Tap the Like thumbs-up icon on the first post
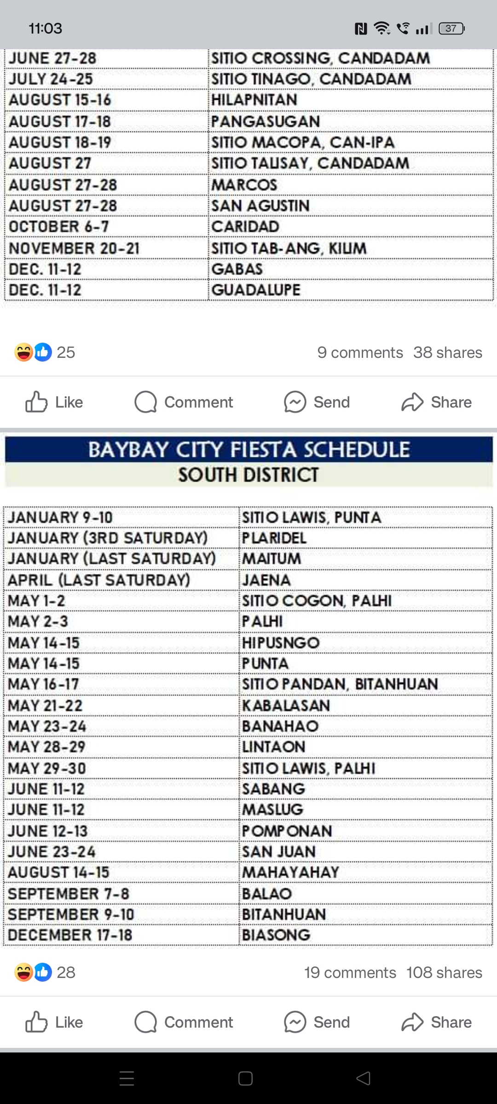The image size is (497, 1104). (x=36, y=402)
